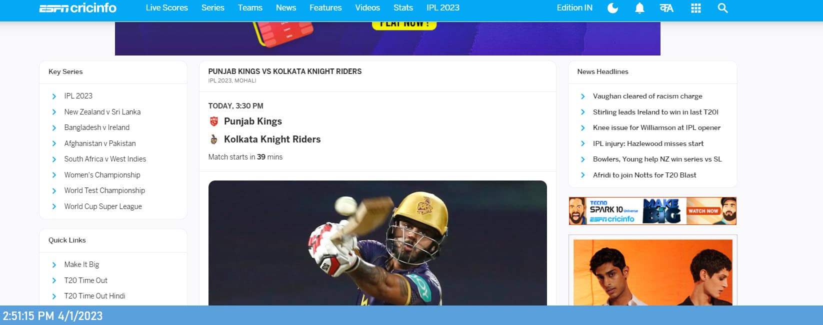Toggle dark mode moon icon
The height and width of the screenshot is (325, 823).
point(612,8)
